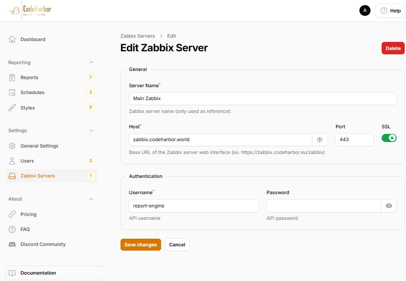The height and width of the screenshot is (281, 406).
Task: Click the Styles count badge 5
Action: 91,107
